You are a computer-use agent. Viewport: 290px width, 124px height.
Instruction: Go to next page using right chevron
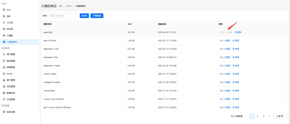tap(269, 116)
